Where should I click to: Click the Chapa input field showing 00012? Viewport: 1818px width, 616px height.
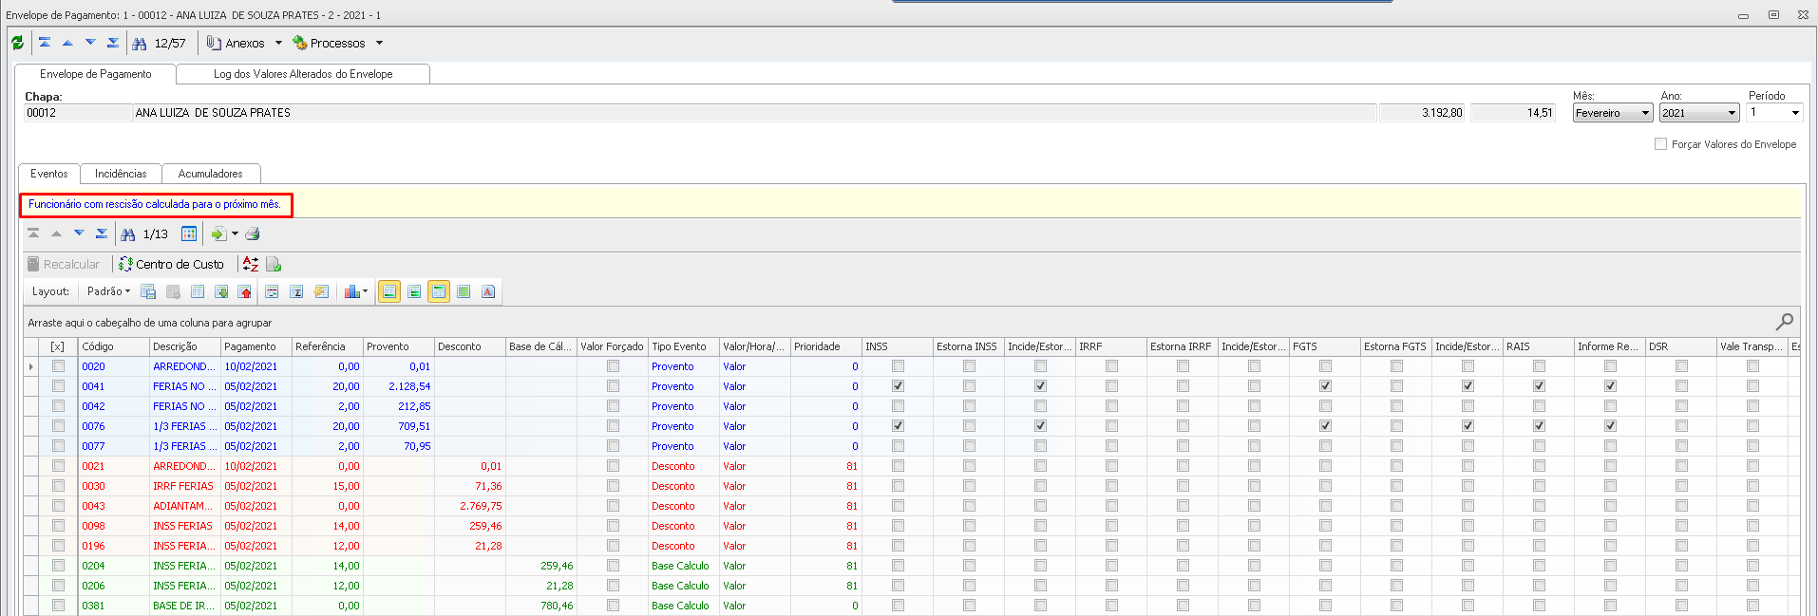(77, 113)
